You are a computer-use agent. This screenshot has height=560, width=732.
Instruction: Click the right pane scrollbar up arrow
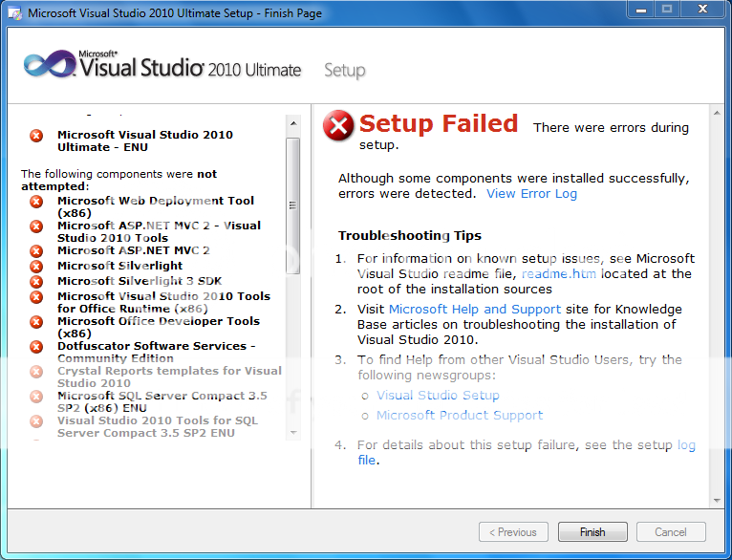coord(717,114)
